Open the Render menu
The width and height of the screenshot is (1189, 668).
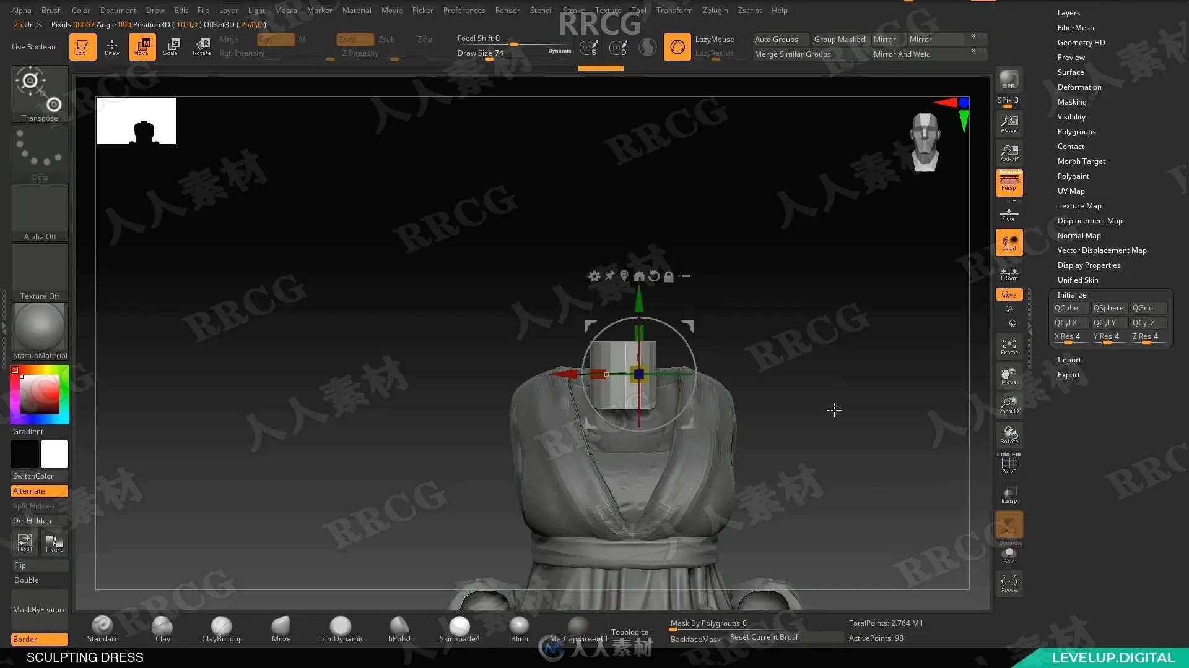(x=507, y=10)
